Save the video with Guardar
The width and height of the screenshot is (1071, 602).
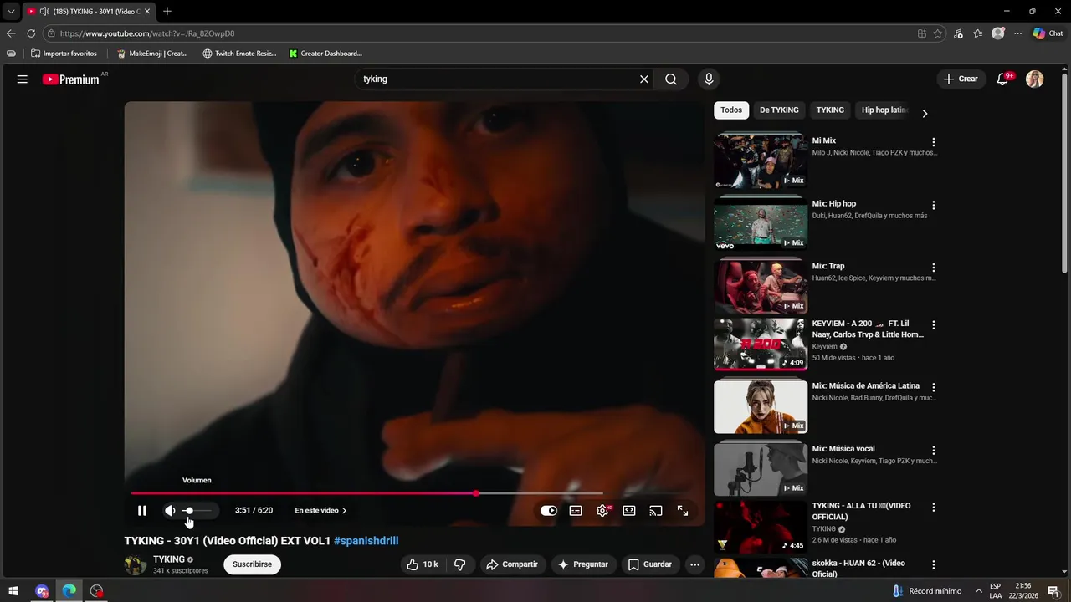650,564
